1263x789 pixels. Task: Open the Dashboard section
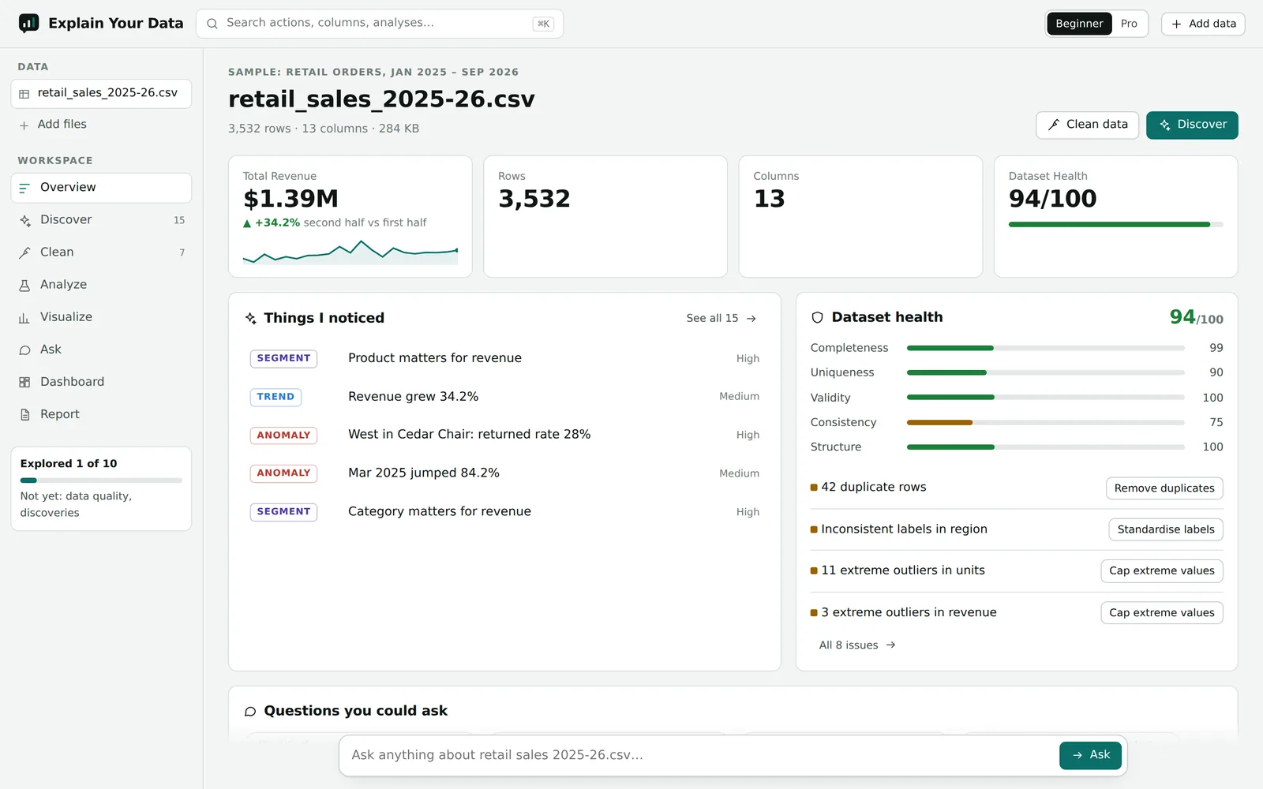[101, 382]
